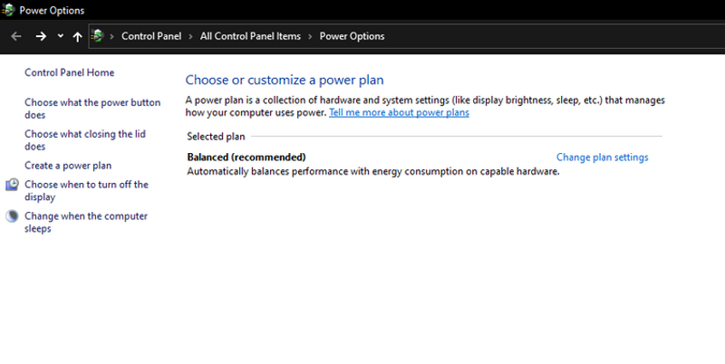Open Change plan settings for Balanced

coord(602,157)
